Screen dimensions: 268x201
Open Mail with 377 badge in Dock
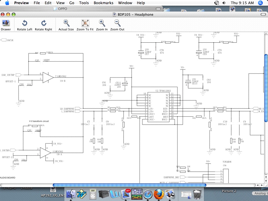(x=126, y=194)
